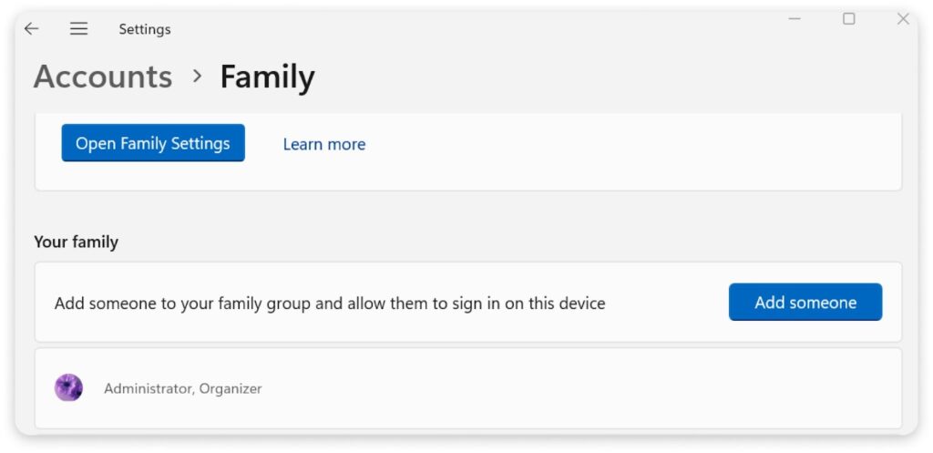Click the purple organizer profile picture

pos(68,388)
